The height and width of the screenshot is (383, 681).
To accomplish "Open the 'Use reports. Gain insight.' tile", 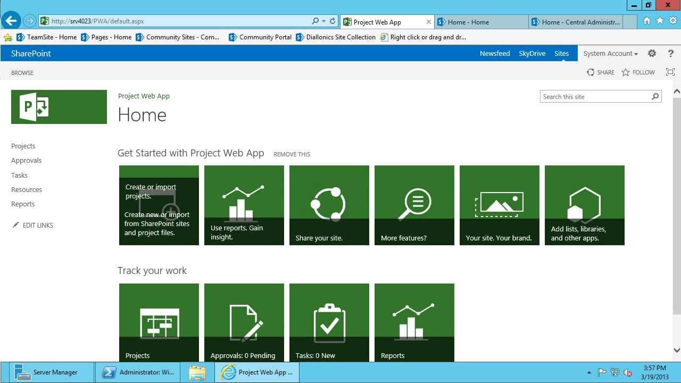I will (x=244, y=205).
